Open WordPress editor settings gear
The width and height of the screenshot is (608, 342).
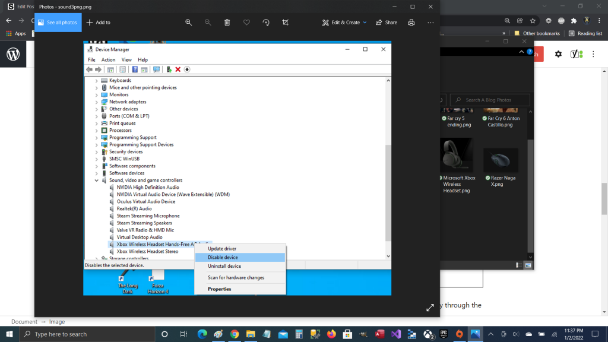point(558,54)
